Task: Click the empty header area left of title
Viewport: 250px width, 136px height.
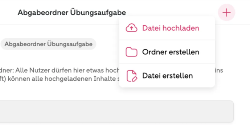Action: click(x=9, y=13)
